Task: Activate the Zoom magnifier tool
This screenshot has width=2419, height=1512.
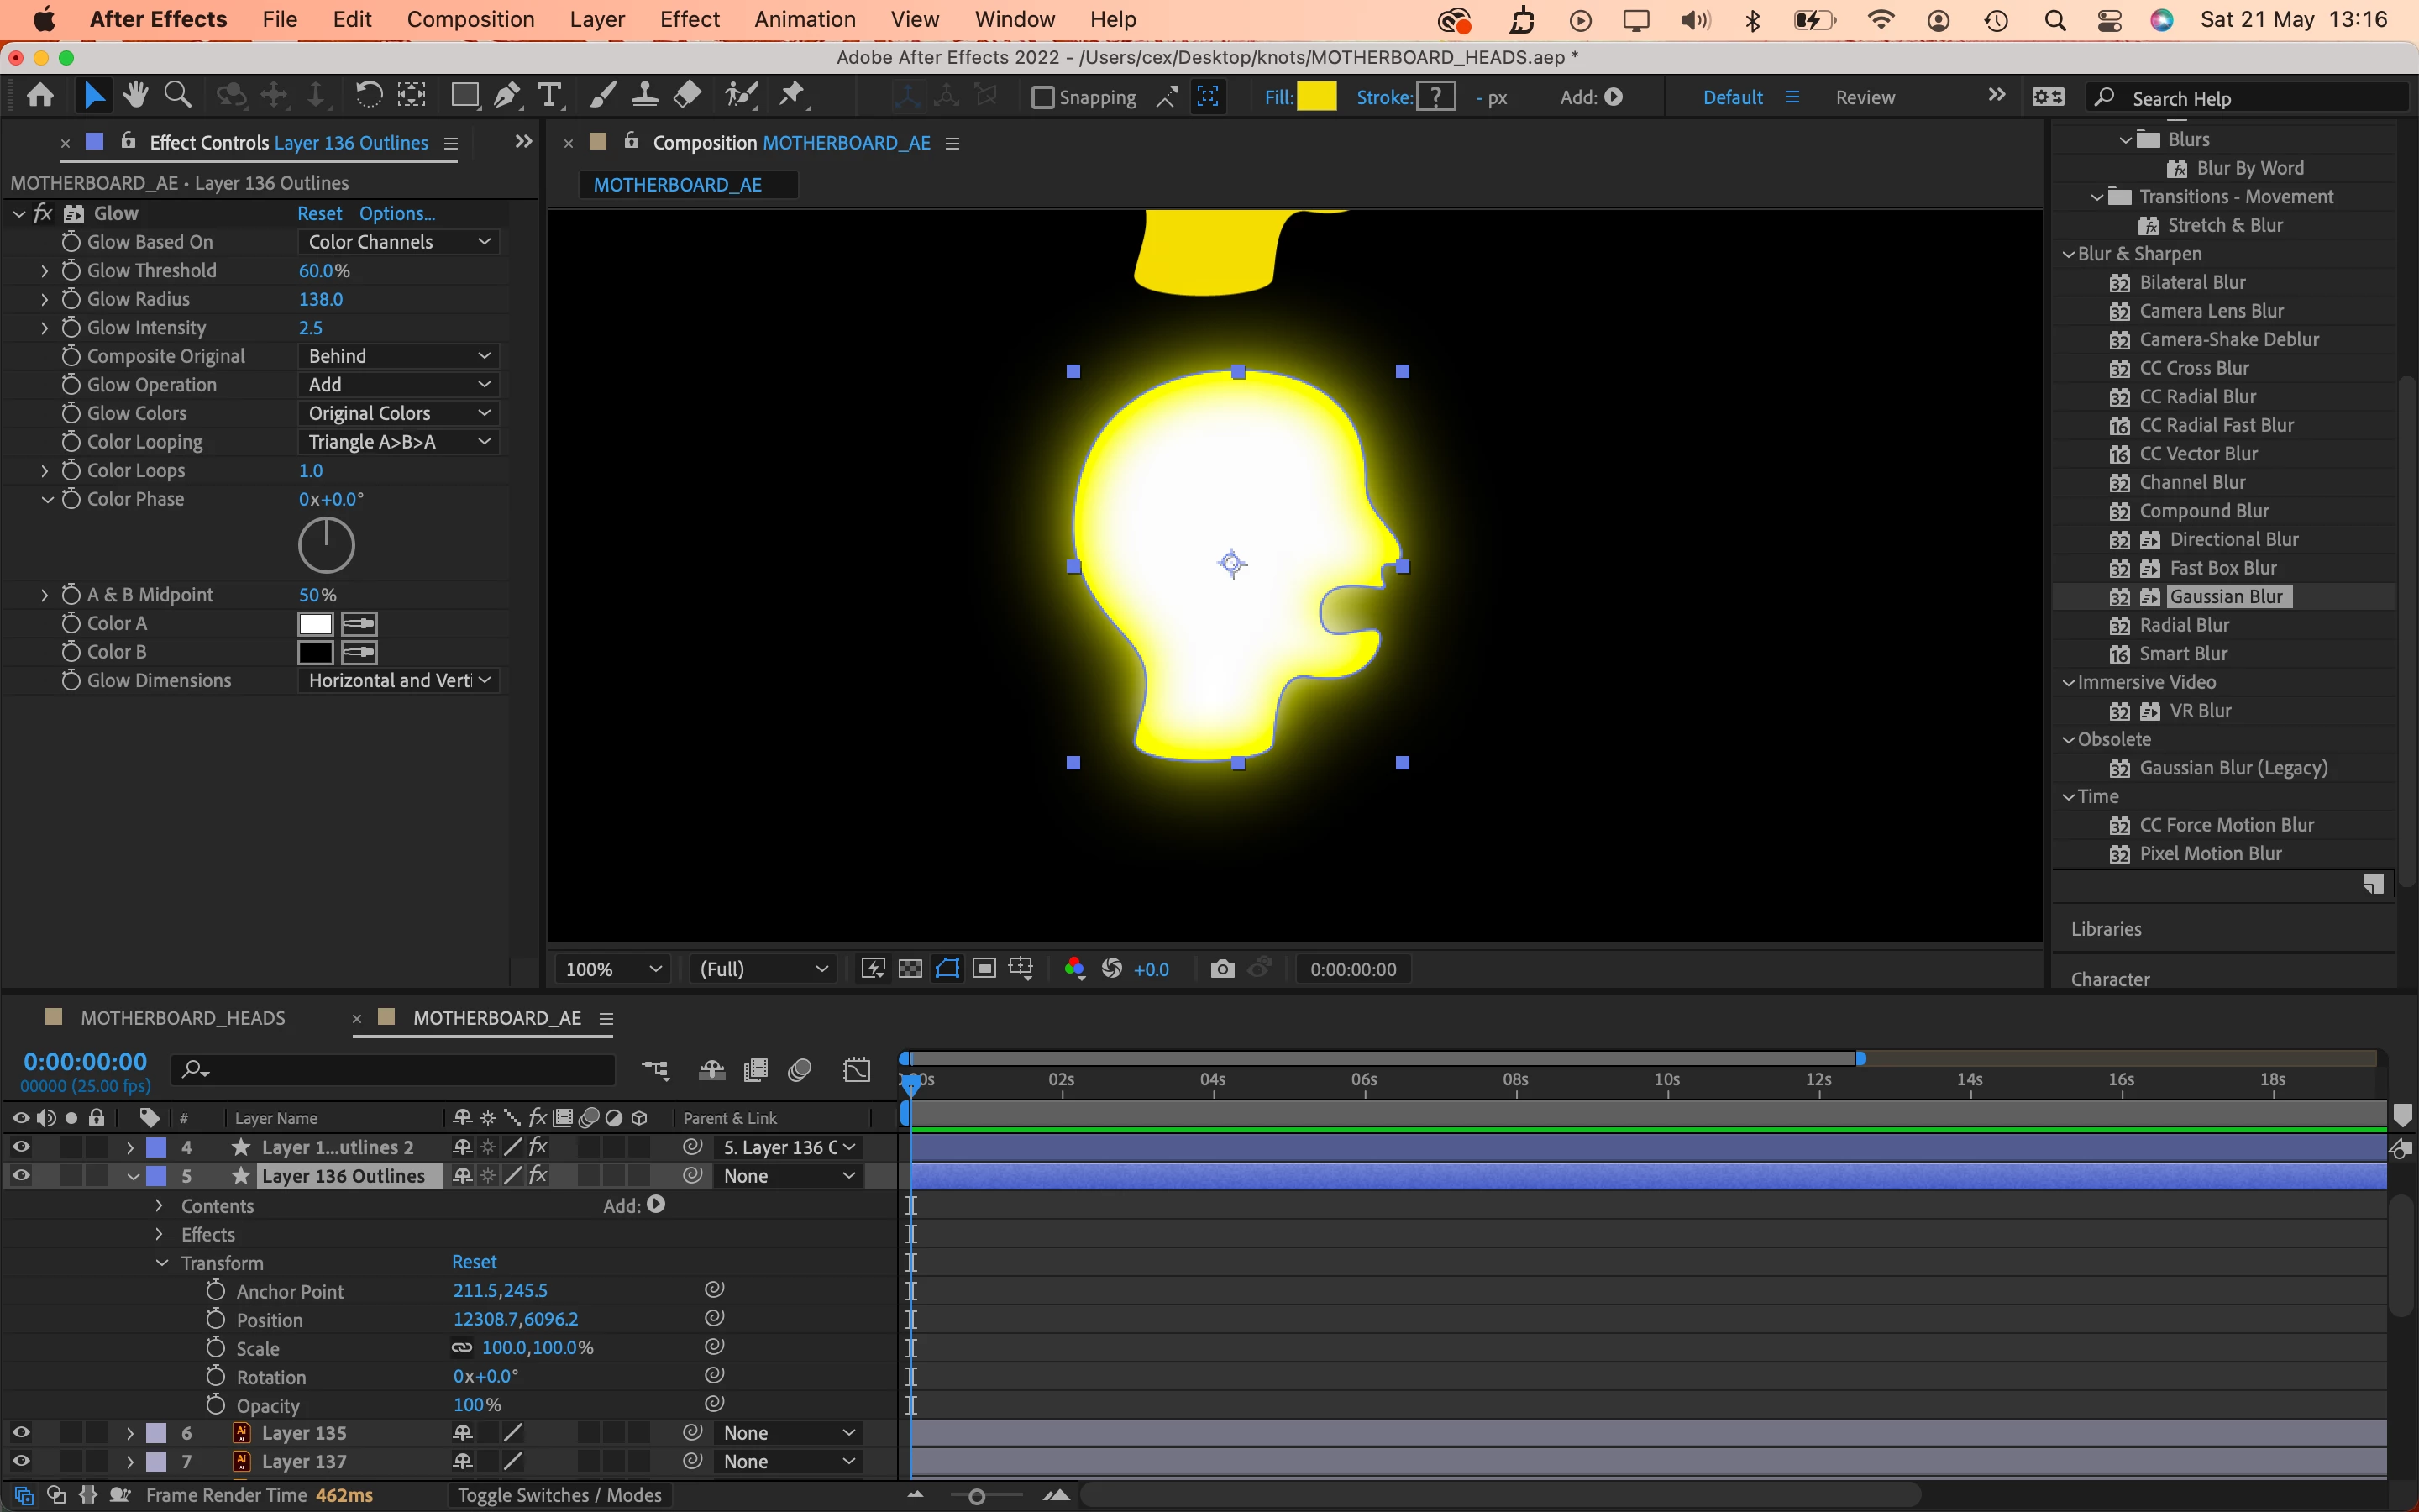Action: click(x=178, y=96)
